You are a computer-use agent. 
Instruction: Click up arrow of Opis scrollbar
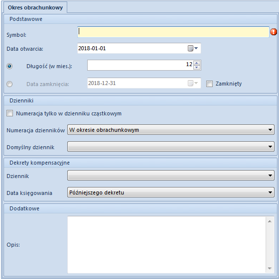click(270, 221)
